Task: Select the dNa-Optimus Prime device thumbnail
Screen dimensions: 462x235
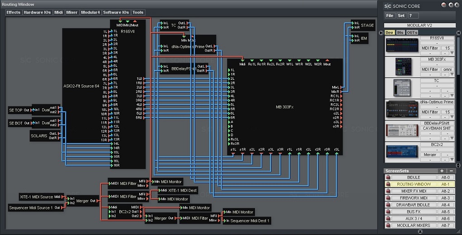Action: (x=401, y=109)
